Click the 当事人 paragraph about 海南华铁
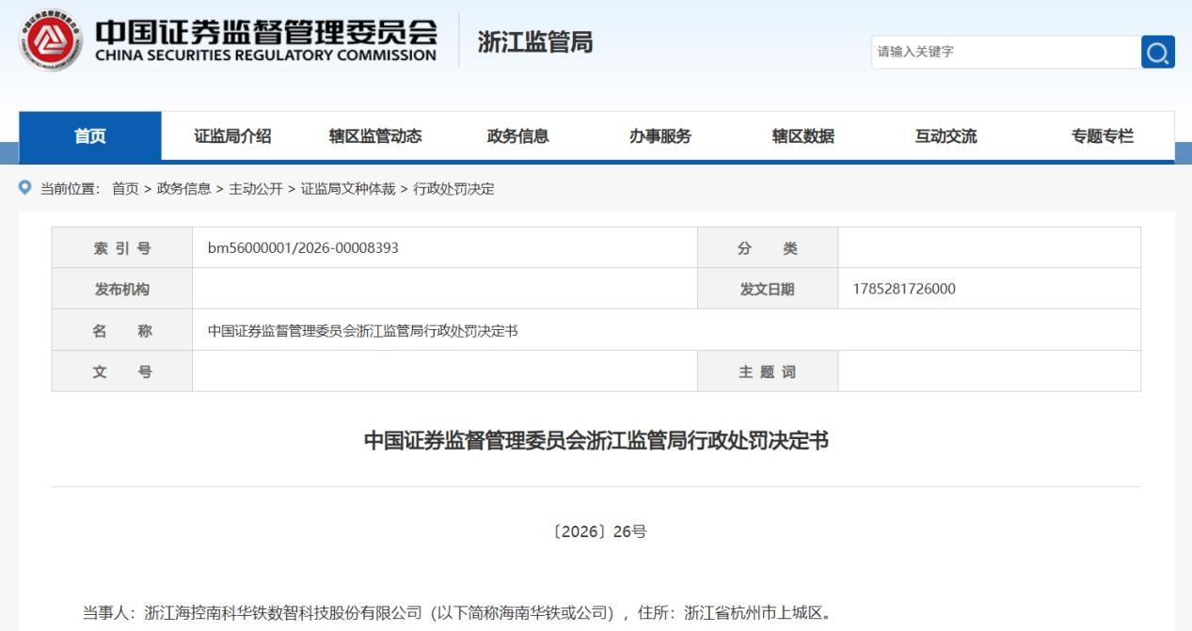This screenshot has width=1192, height=631. (457, 613)
